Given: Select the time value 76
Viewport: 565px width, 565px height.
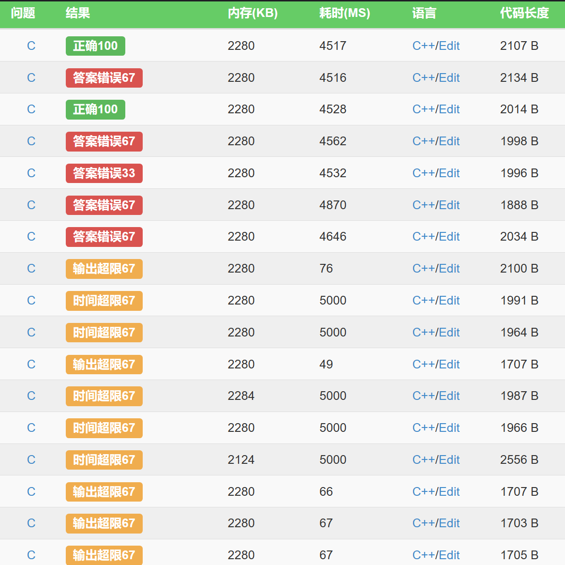Looking at the screenshot, I should [326, 268].
